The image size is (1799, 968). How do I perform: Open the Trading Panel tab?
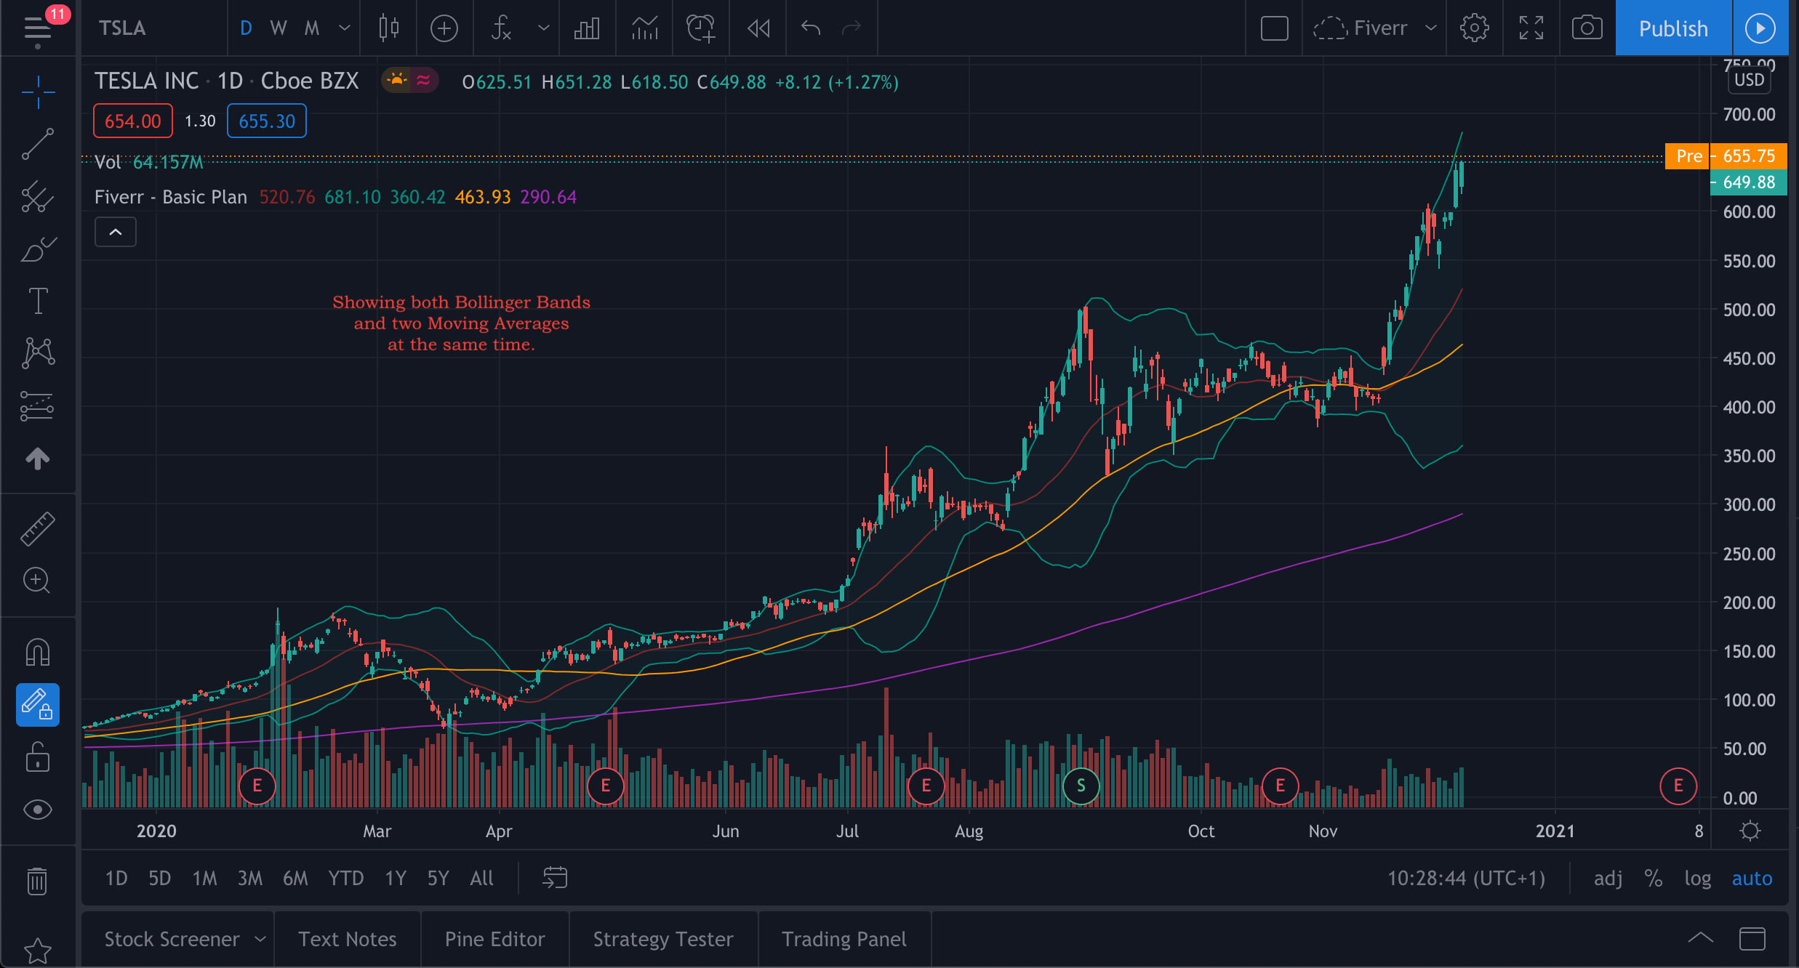coord(844,939)
